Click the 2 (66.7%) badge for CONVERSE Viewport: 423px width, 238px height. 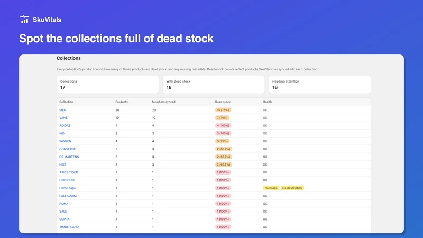(224, 149)
